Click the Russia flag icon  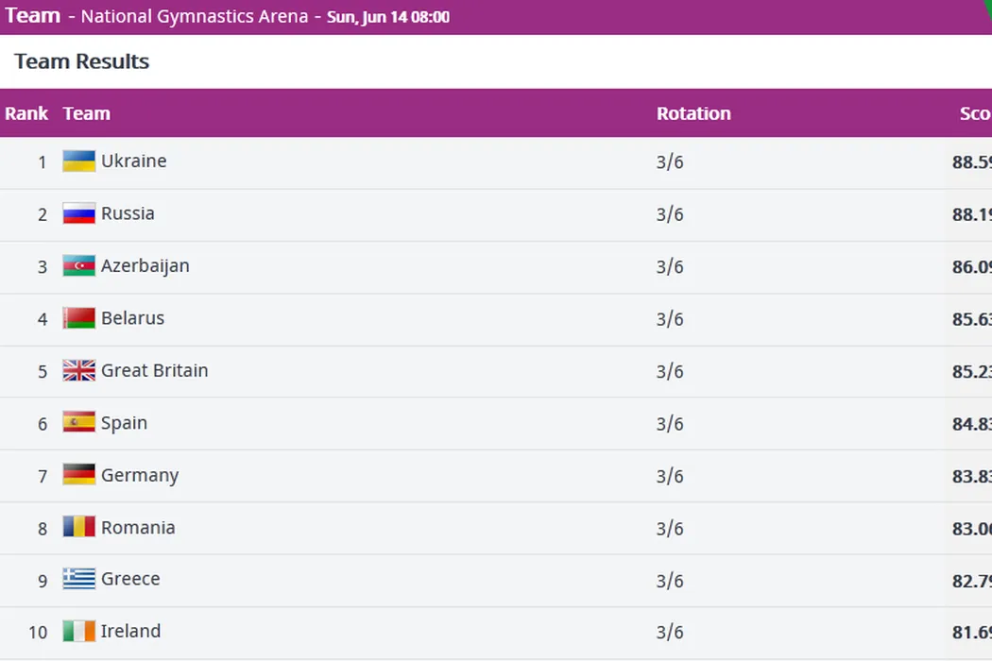click(x=79, y=213)
